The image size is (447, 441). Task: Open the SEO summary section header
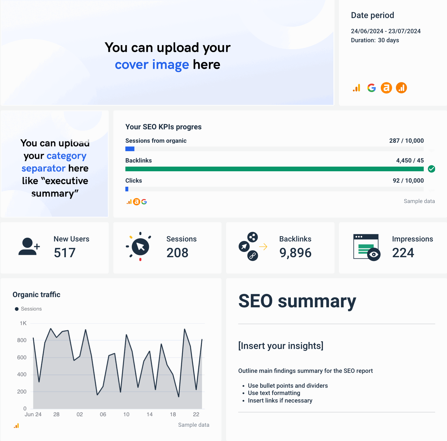coord(297,301)
